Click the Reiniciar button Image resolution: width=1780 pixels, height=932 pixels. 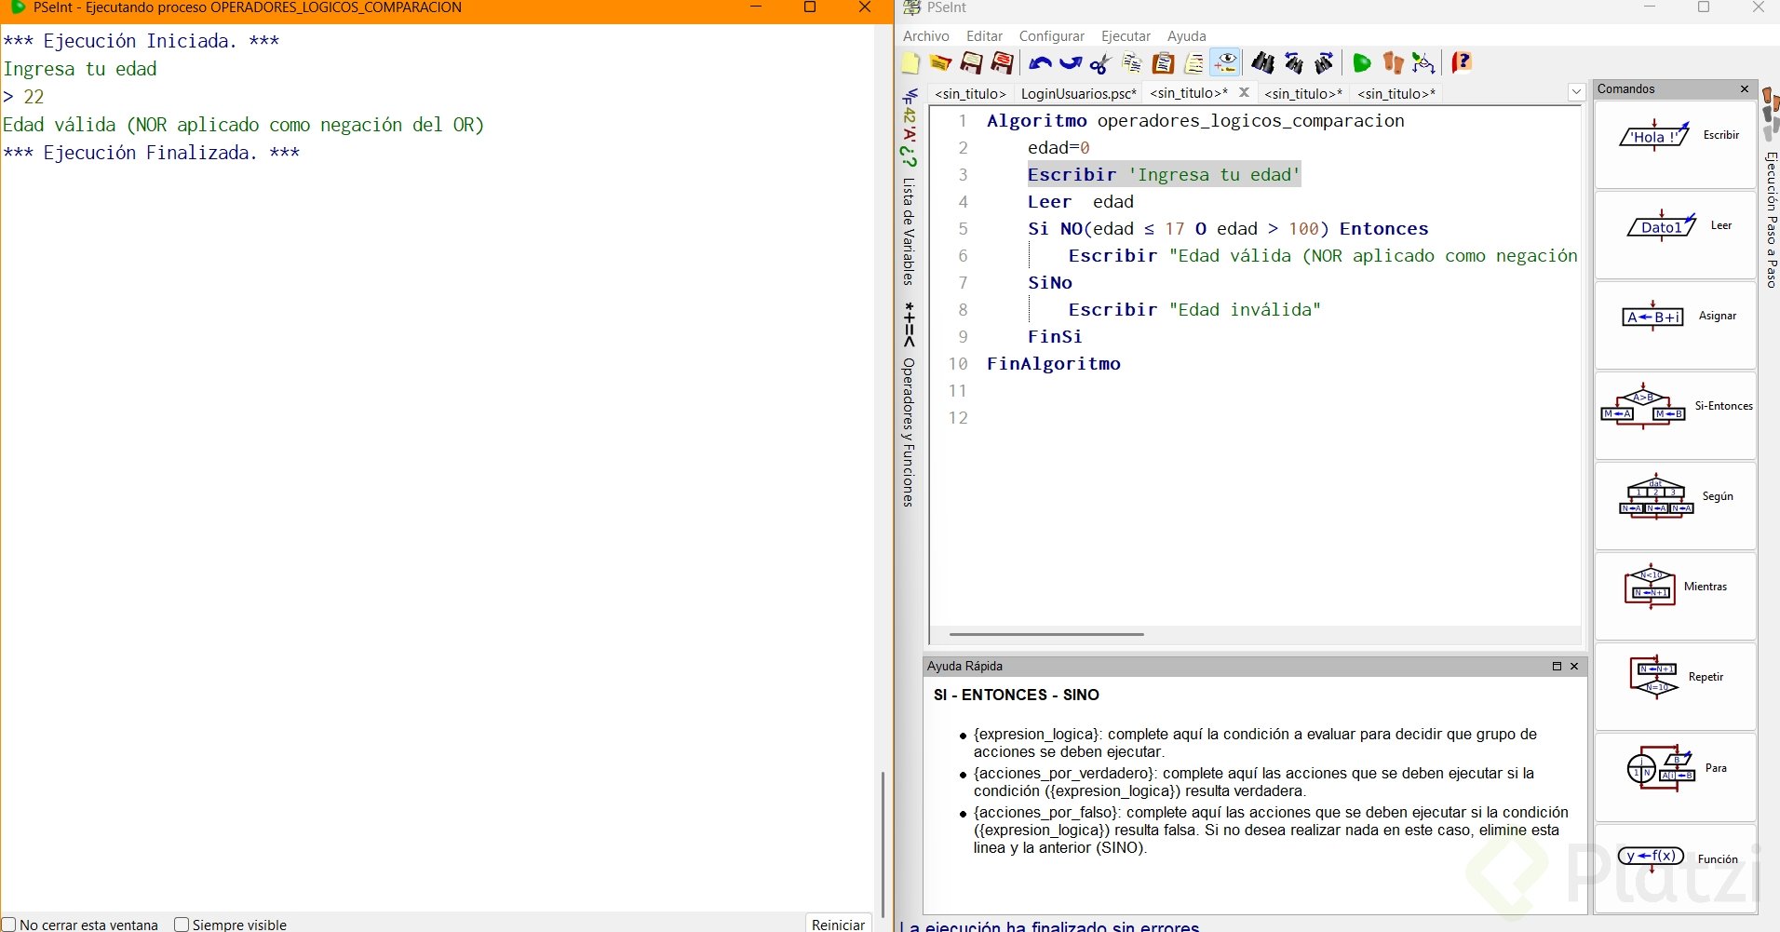(x=838, y=924)
